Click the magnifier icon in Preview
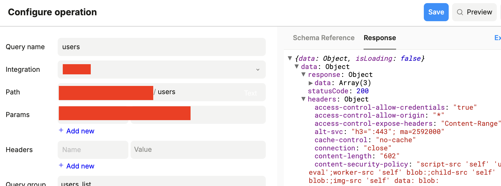Viewport: 501px width, 186px height. point(460,12)
